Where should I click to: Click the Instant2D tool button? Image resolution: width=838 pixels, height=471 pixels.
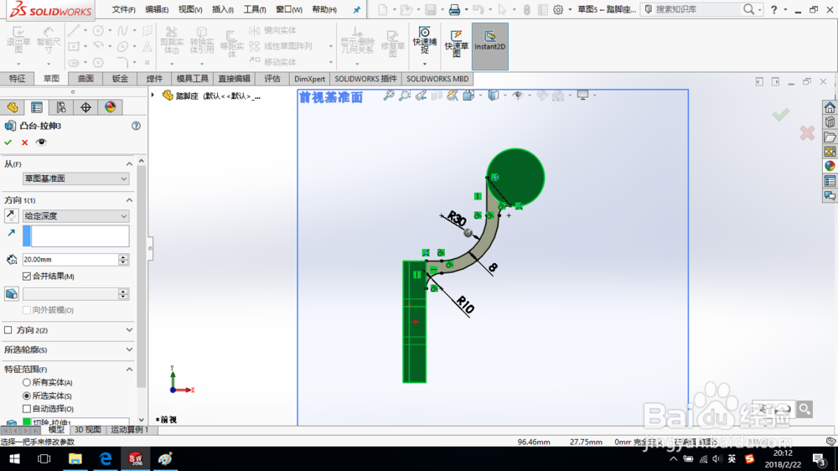(489, 46)
